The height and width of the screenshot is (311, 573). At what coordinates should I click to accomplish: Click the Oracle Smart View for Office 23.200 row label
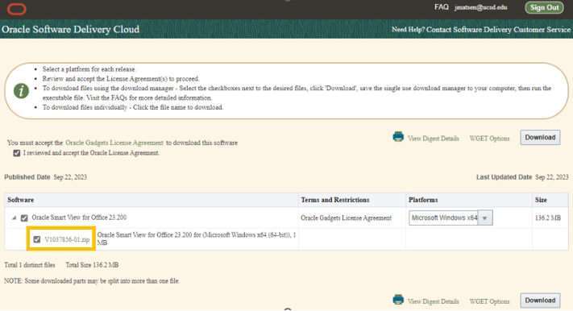[x=79, y=218]
